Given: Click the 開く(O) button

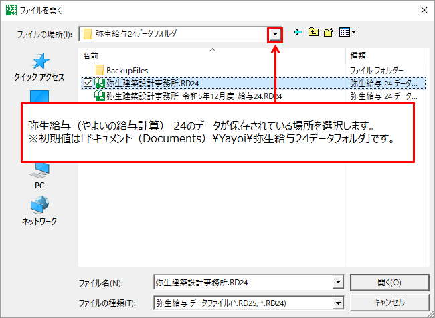Looking at the screenshot, I should [389, 283].
